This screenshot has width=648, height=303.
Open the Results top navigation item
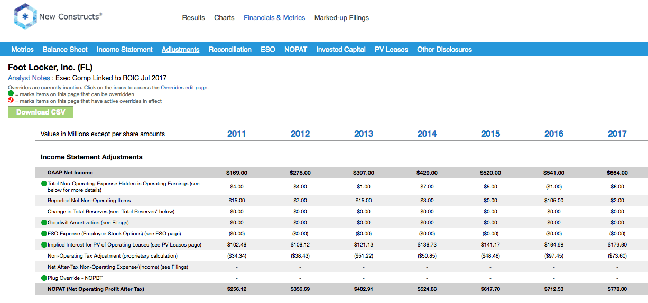(193, 18)
